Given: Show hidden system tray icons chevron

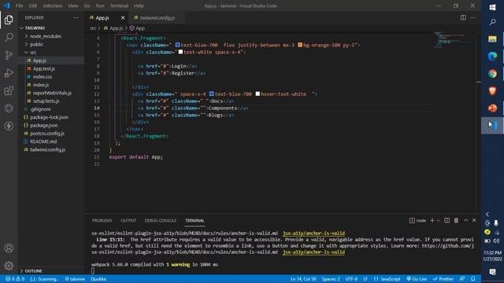Looking at the screenshot, I should click(487, 214).
